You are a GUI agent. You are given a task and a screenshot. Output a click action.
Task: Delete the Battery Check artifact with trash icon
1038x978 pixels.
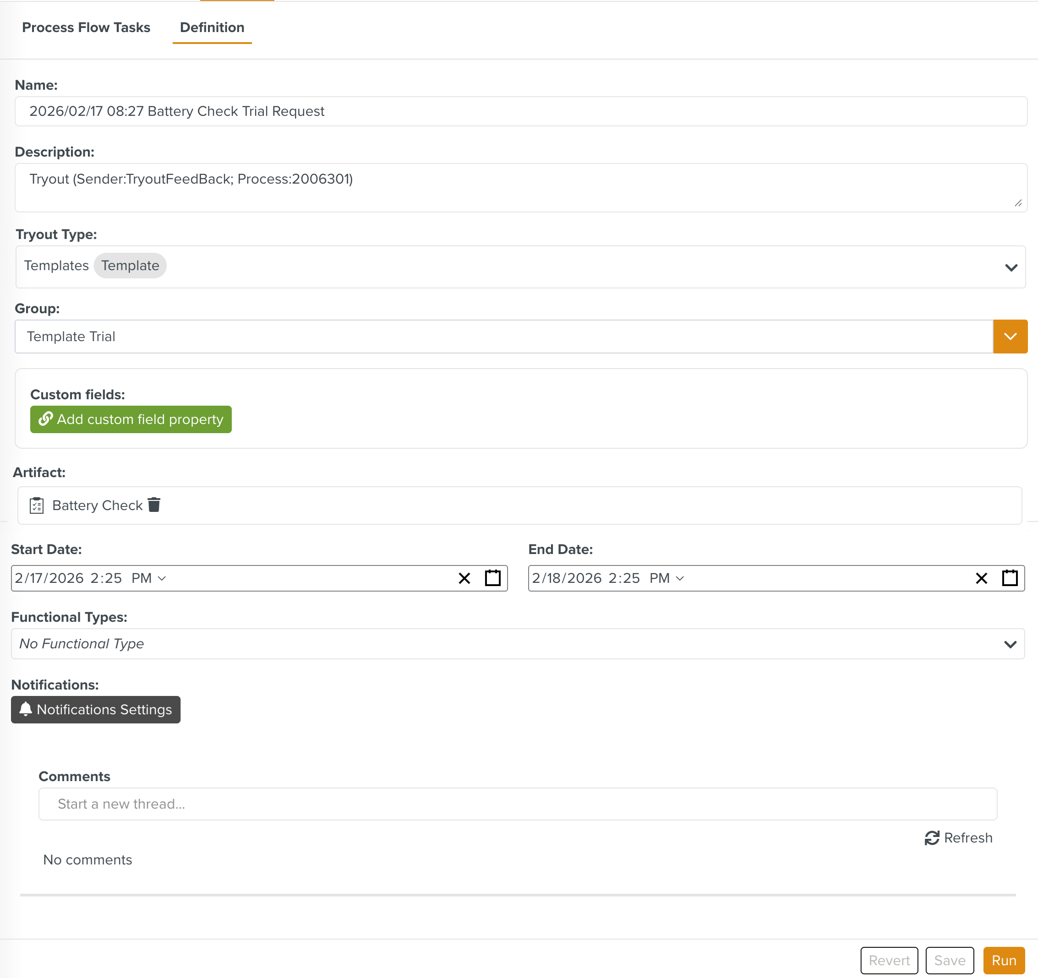pos(154,505)
